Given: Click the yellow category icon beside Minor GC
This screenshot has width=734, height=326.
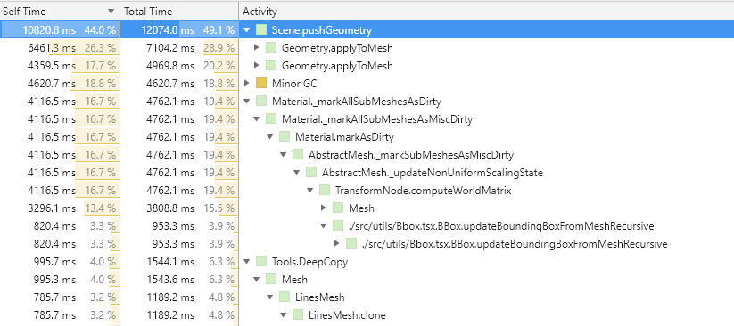Looking at the screenshot, I should point(261,84).
